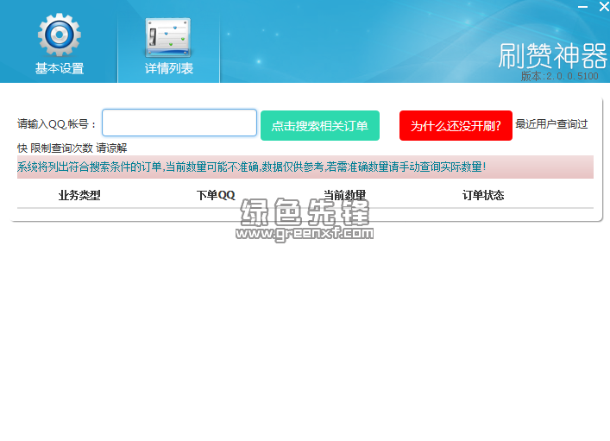Open the 详情列表 list icon
The image size is (610, 441).
coord(168,38)
